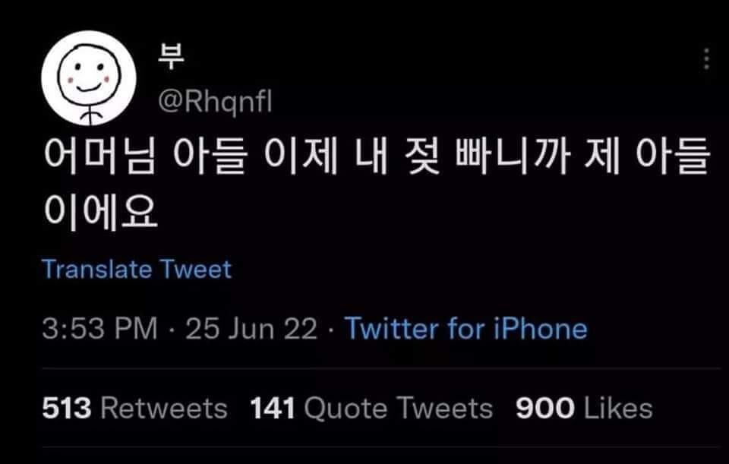View the 513 Retweets list
This screenshot has height=464, width=729.
click(134, 409)
